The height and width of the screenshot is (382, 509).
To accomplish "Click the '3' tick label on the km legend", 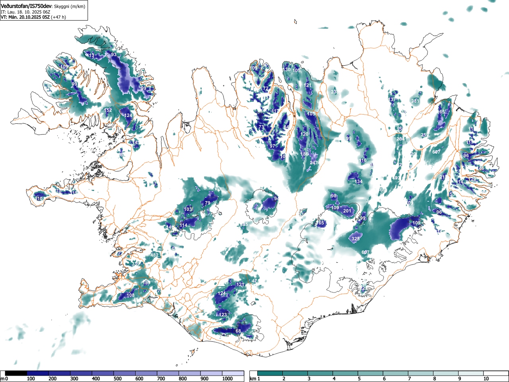I will click(309, 379).
